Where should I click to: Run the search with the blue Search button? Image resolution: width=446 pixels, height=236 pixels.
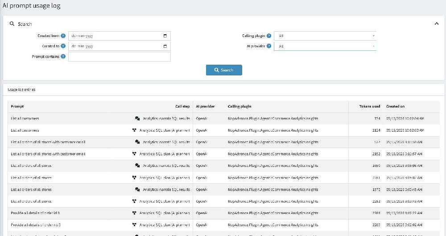point(224,70)
